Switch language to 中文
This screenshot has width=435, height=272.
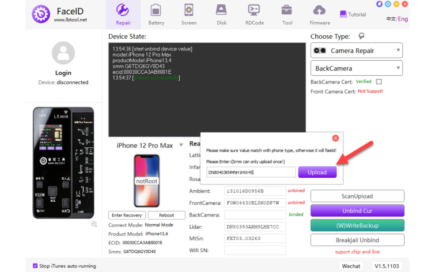[x=391, y=19]
